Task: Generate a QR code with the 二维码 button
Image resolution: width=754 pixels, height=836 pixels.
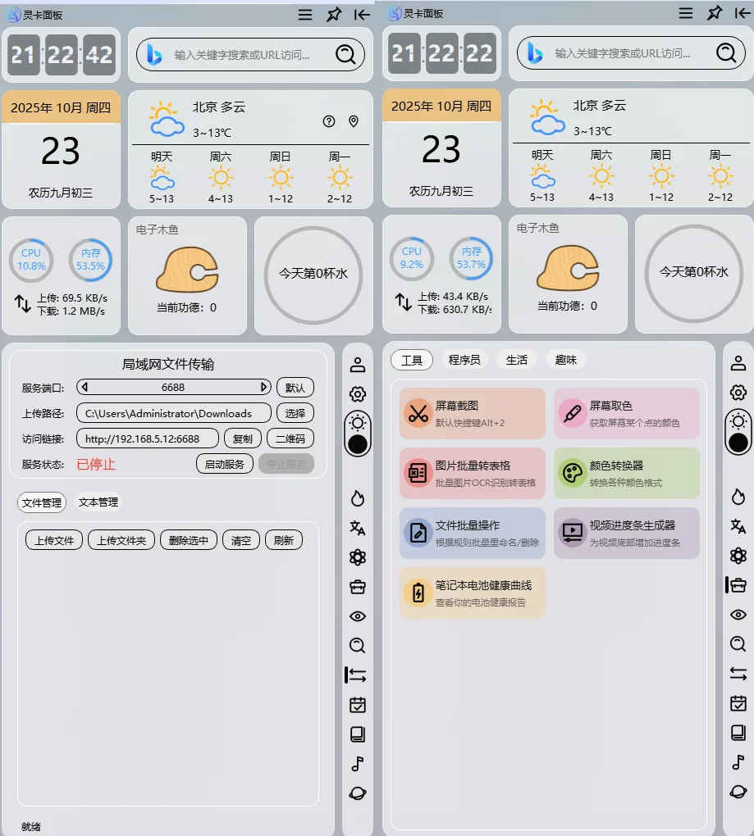Action: [x=291, y=439]
